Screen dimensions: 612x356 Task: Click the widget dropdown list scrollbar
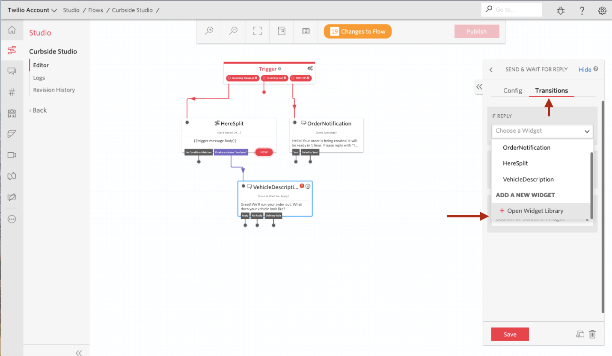[592, 185]
